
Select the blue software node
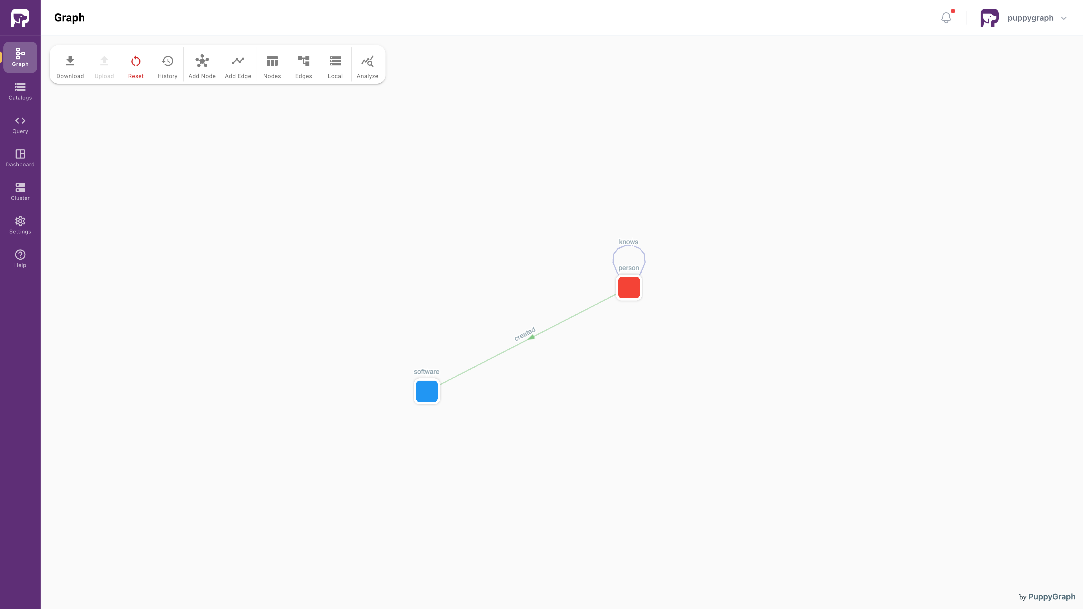(x=427, y=391)
